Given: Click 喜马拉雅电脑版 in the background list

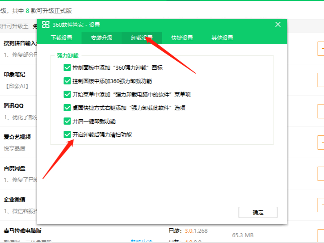Looking at the screenshot, I should click(22, 230).
